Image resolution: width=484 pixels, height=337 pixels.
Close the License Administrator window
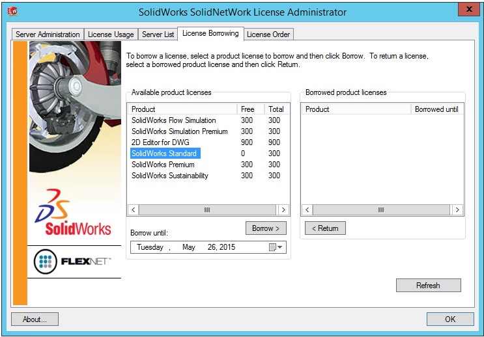(469, 9)
